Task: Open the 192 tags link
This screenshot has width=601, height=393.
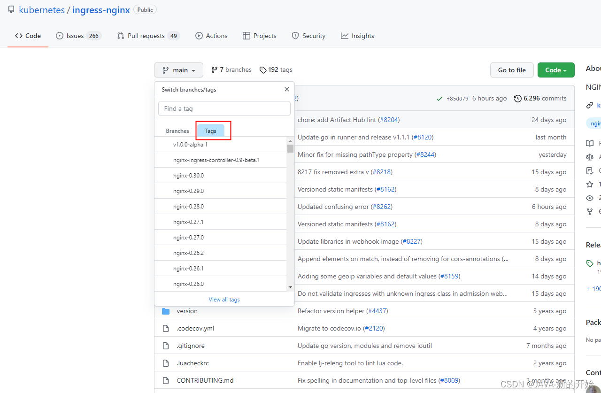Action: pyautogui.click(x=276, y=69)
